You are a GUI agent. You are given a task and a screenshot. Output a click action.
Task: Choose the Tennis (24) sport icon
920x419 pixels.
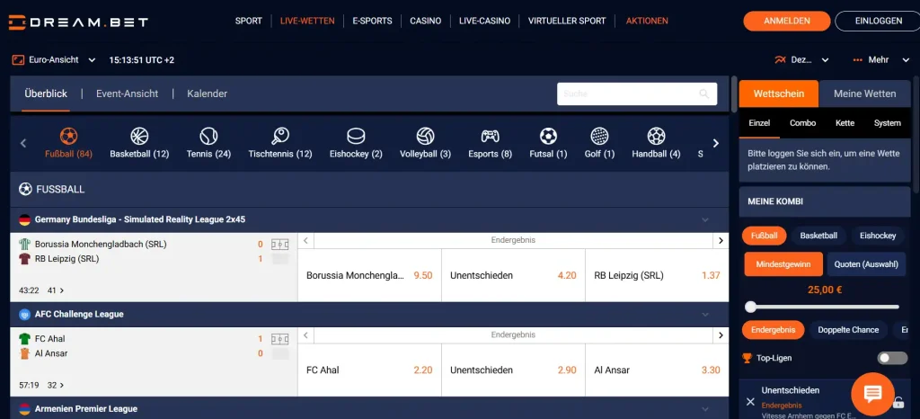pos(208,137)
